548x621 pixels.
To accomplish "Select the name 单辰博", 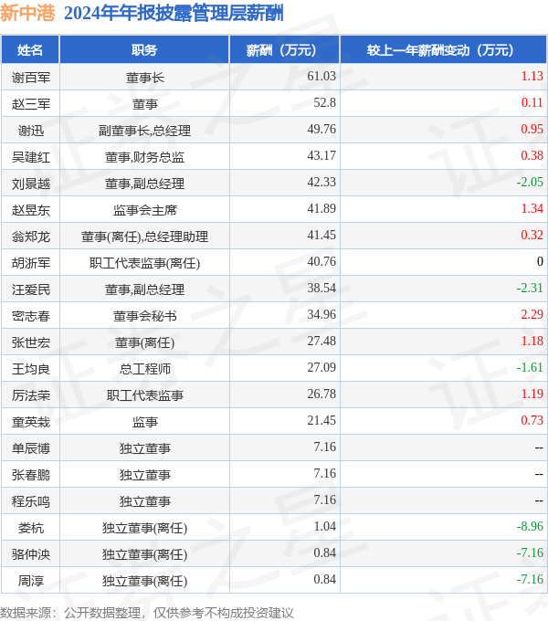I will click(31, 448).
